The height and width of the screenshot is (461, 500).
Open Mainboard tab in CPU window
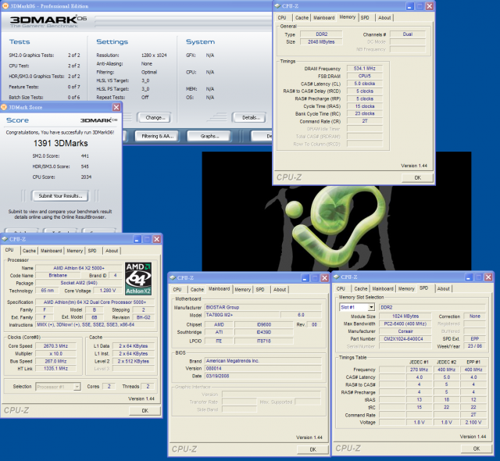point(51,251)
